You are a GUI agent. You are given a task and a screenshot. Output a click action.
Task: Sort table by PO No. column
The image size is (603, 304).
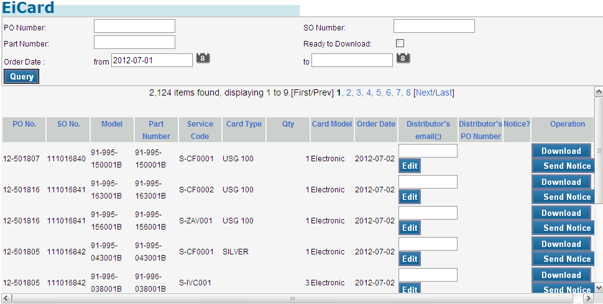pos(24,124)
